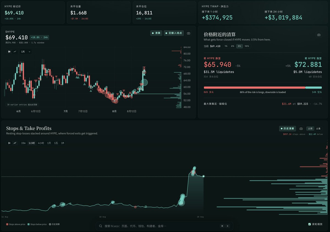330x232 pixels.
Task: Click the 14% short-risk green bar
Action: pyautogui.click(x=313, y=87)
